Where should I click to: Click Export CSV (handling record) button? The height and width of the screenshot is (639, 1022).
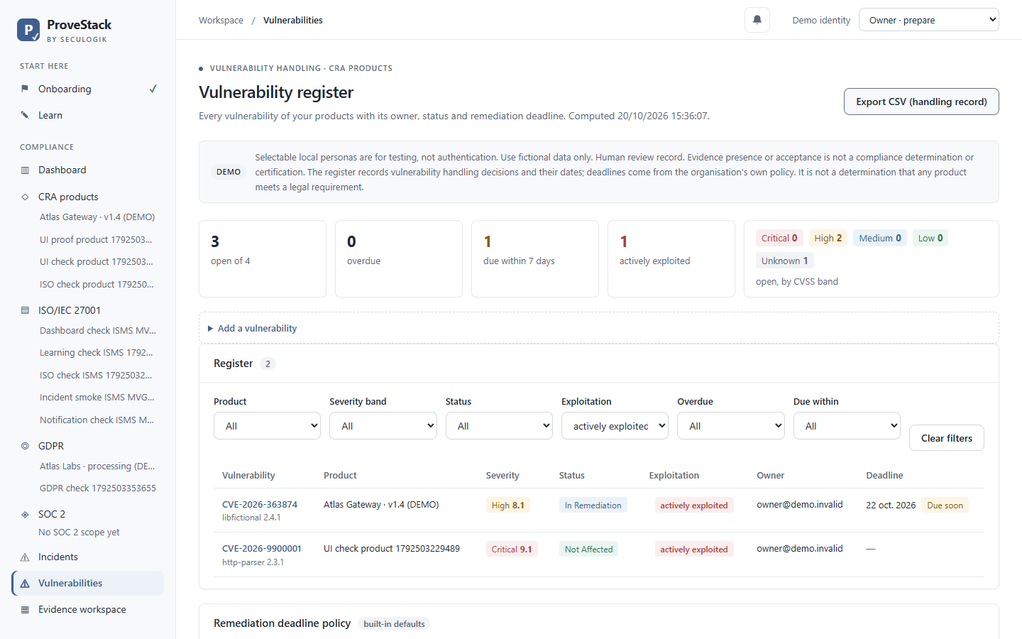[921, 102]
